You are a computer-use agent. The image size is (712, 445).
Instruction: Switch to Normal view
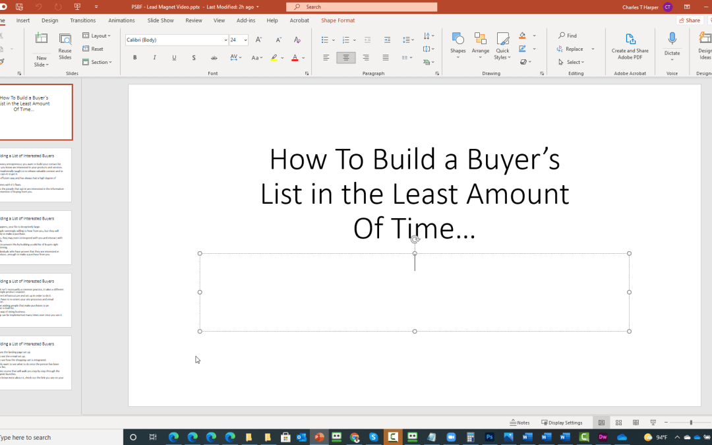601,423
